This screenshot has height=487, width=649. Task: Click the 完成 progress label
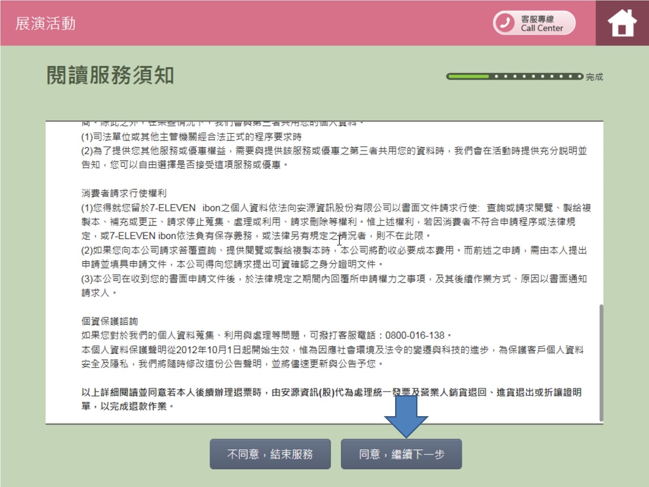coord(594,77)
